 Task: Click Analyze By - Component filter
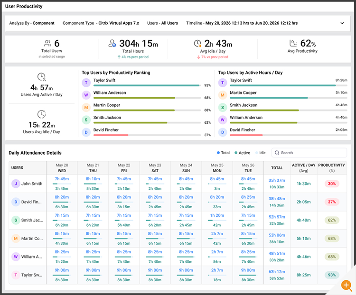(x=32, y=23)
